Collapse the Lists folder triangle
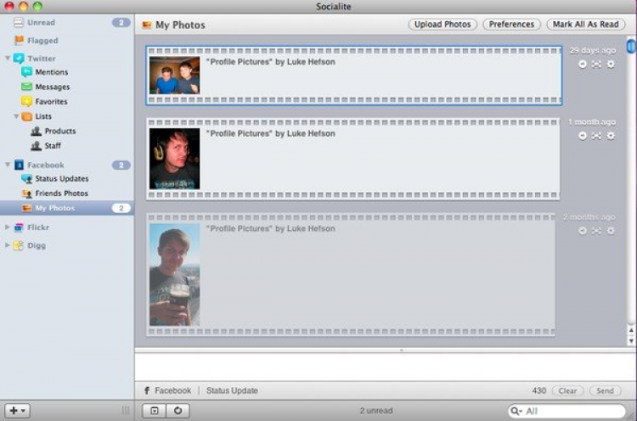This screenshot has width=637, height=421. point(16,116)
